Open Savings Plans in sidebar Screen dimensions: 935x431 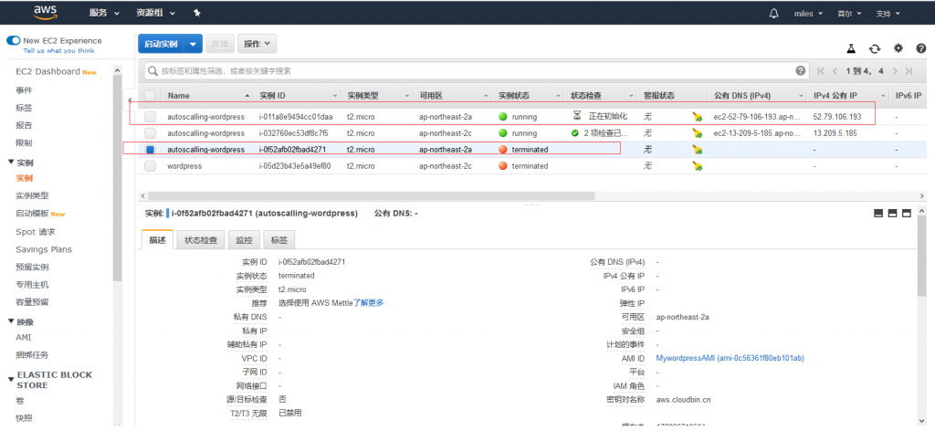tap(44, 250)
